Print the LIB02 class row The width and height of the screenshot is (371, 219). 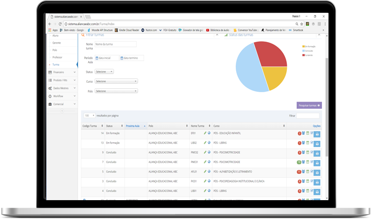[317, 144]
